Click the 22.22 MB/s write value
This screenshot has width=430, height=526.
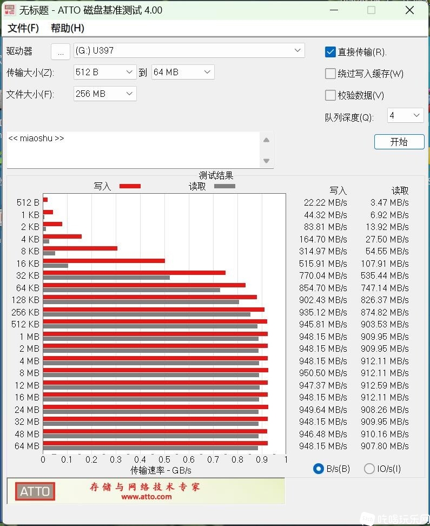point(326,202)
